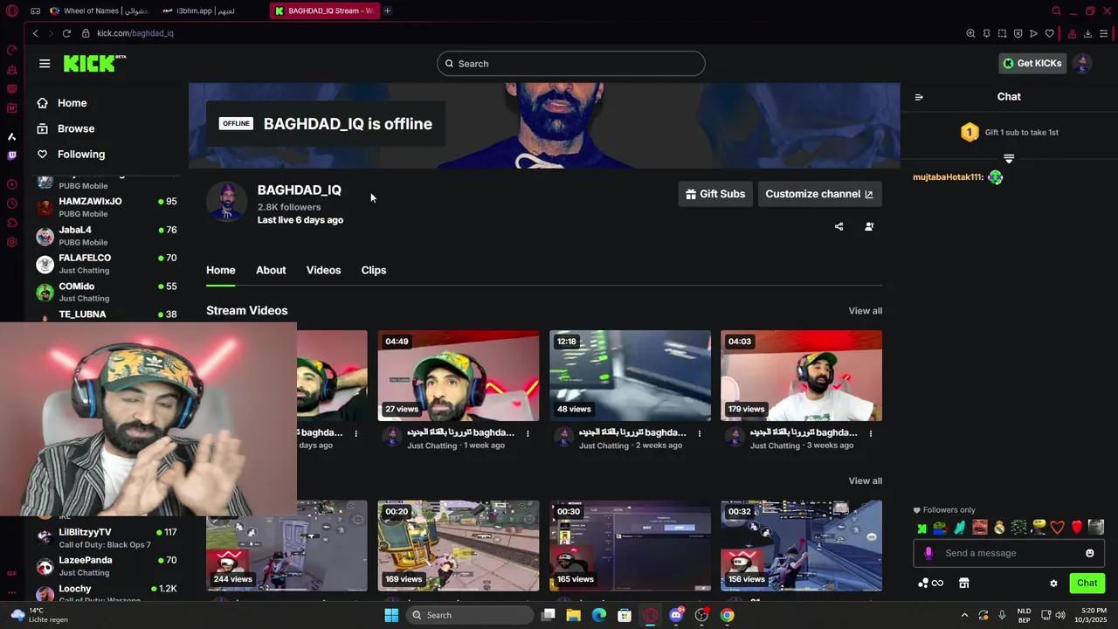Click the browser zoom magnifier icon
Screen dimensions: 1118x629
pos(970,33)
